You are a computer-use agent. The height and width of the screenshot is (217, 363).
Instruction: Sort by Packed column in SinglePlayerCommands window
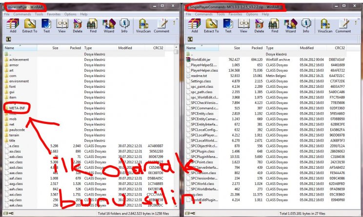pyautogui.click(x=253, y=48)
